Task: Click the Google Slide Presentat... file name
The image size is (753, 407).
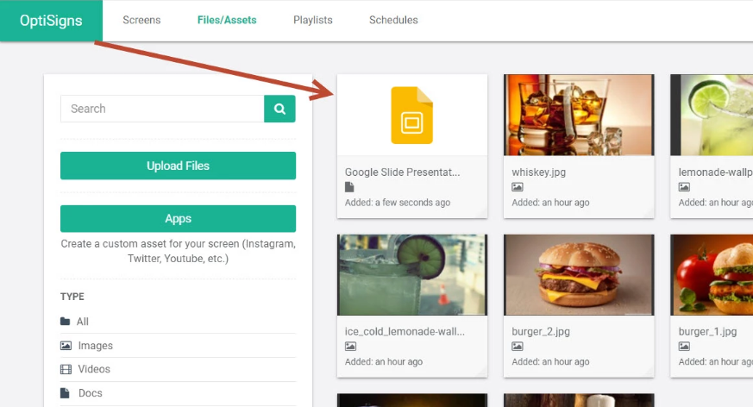Action: coord(403,172)
